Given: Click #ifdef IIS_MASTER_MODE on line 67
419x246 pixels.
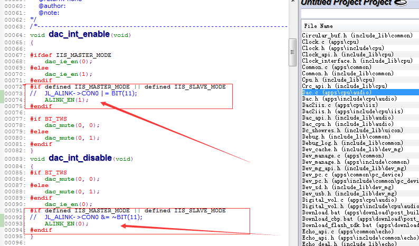Looking at the screenshot, I should (71, 55).
